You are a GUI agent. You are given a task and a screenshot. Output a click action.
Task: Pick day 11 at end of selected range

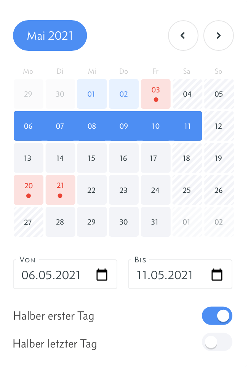point(187,126)
